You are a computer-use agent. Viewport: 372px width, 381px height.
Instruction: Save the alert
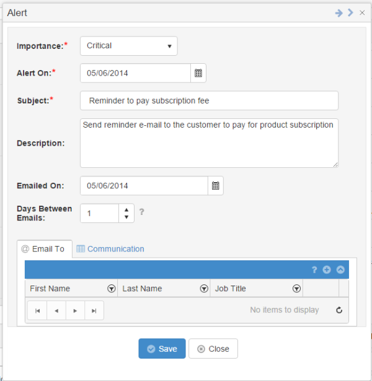pyautogui.click(x=162, y=349)
